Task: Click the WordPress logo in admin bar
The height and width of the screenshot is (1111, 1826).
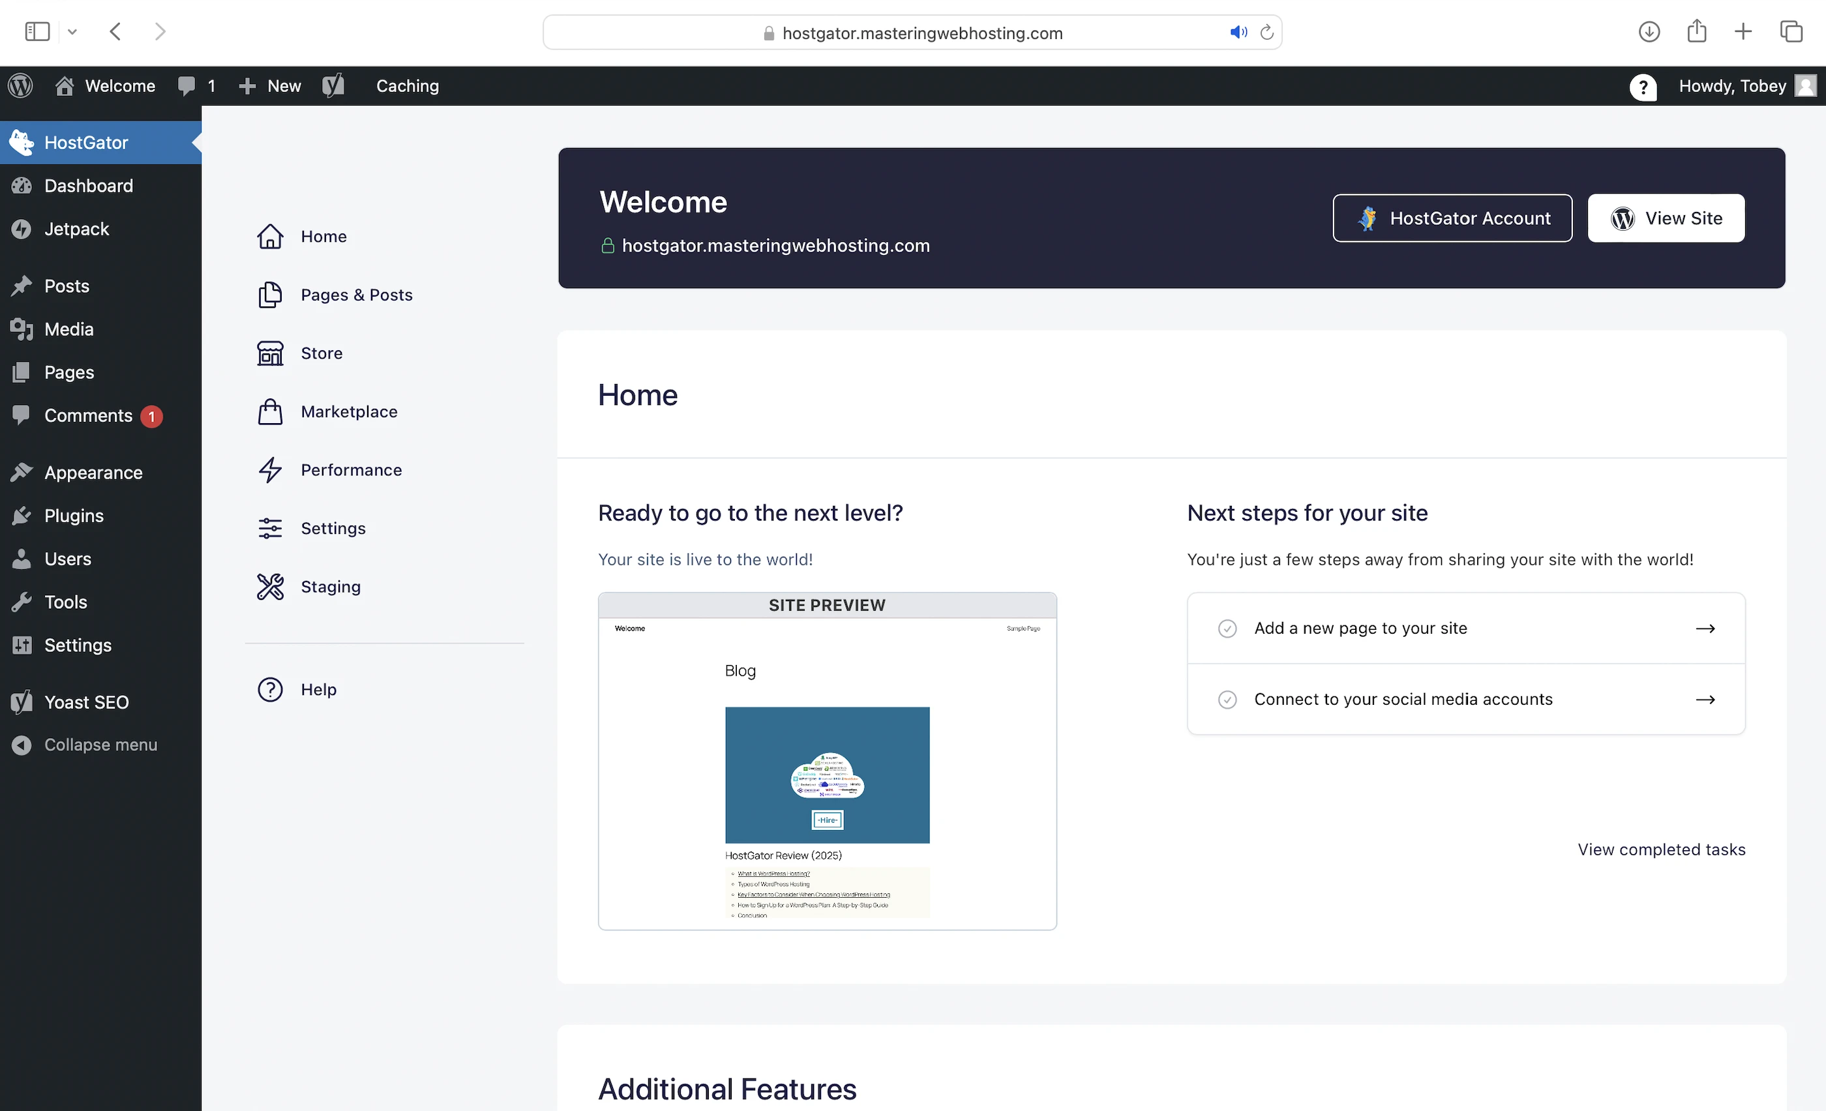Action: [x=21, y=86]
